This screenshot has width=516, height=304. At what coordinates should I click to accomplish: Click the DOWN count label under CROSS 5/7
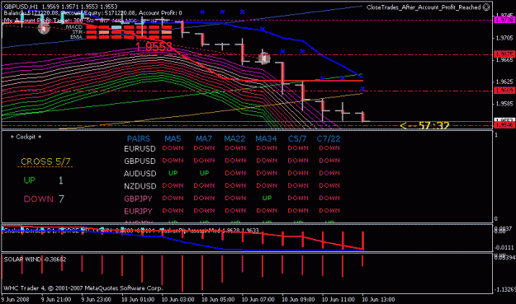coord(38,199)
